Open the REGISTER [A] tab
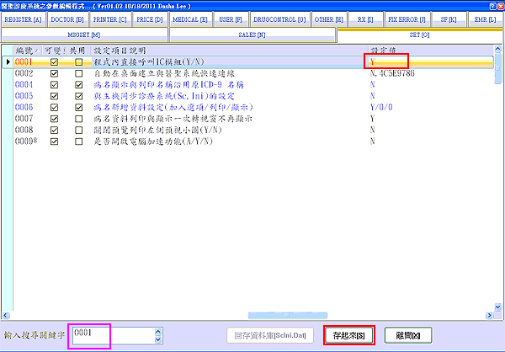The width and height of the screenshot is (505, 352). 22,18
